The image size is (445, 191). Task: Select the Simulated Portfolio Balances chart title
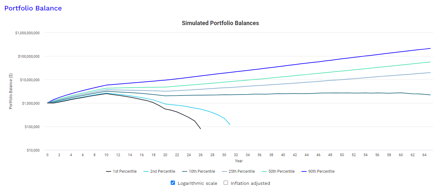point(220,23)
